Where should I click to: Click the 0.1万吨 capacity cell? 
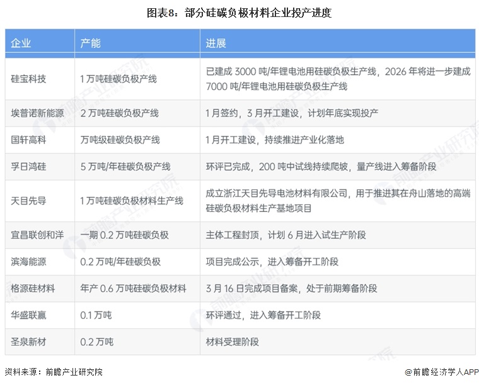click(x=137, y=315)
